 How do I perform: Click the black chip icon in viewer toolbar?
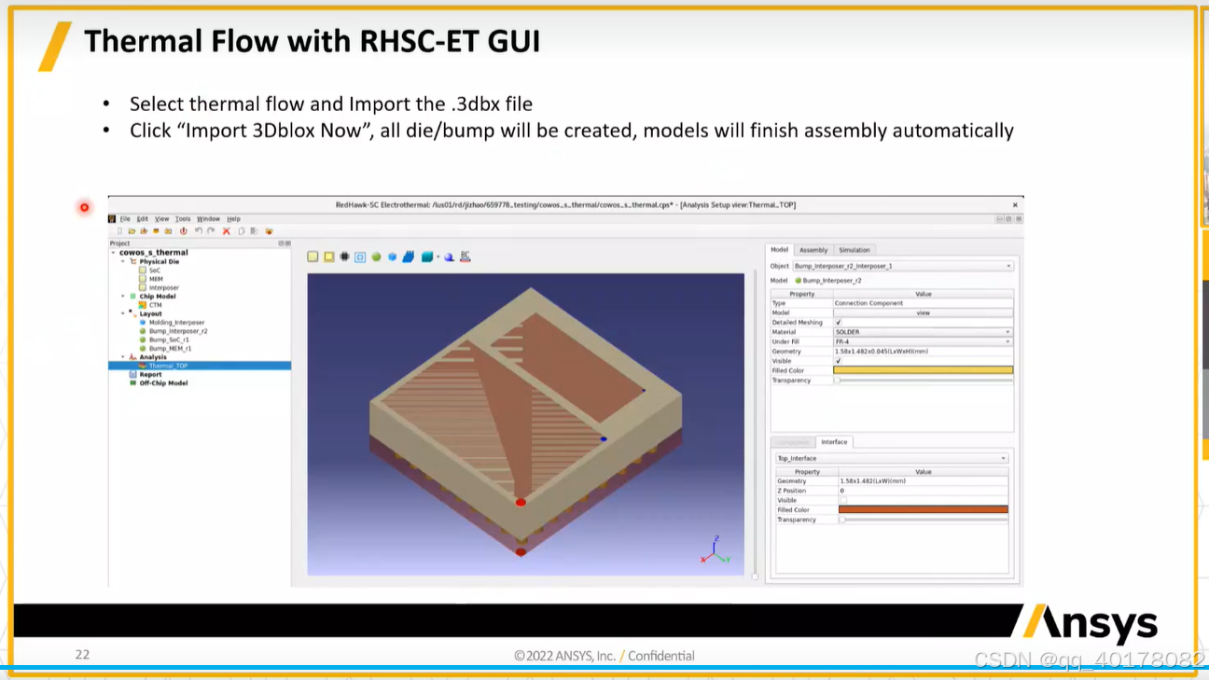[x=344, y=257]
